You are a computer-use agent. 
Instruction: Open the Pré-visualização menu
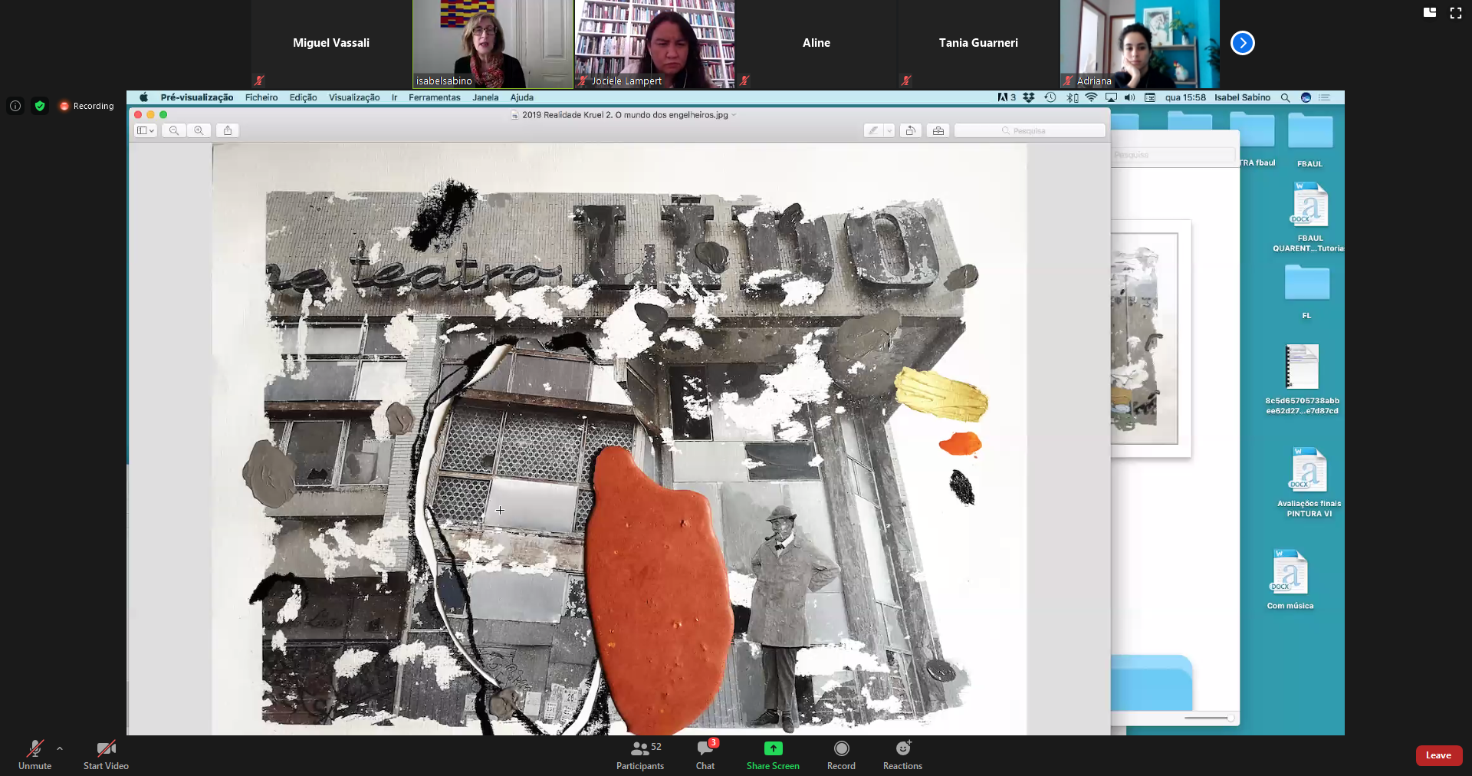pos(197,97)
